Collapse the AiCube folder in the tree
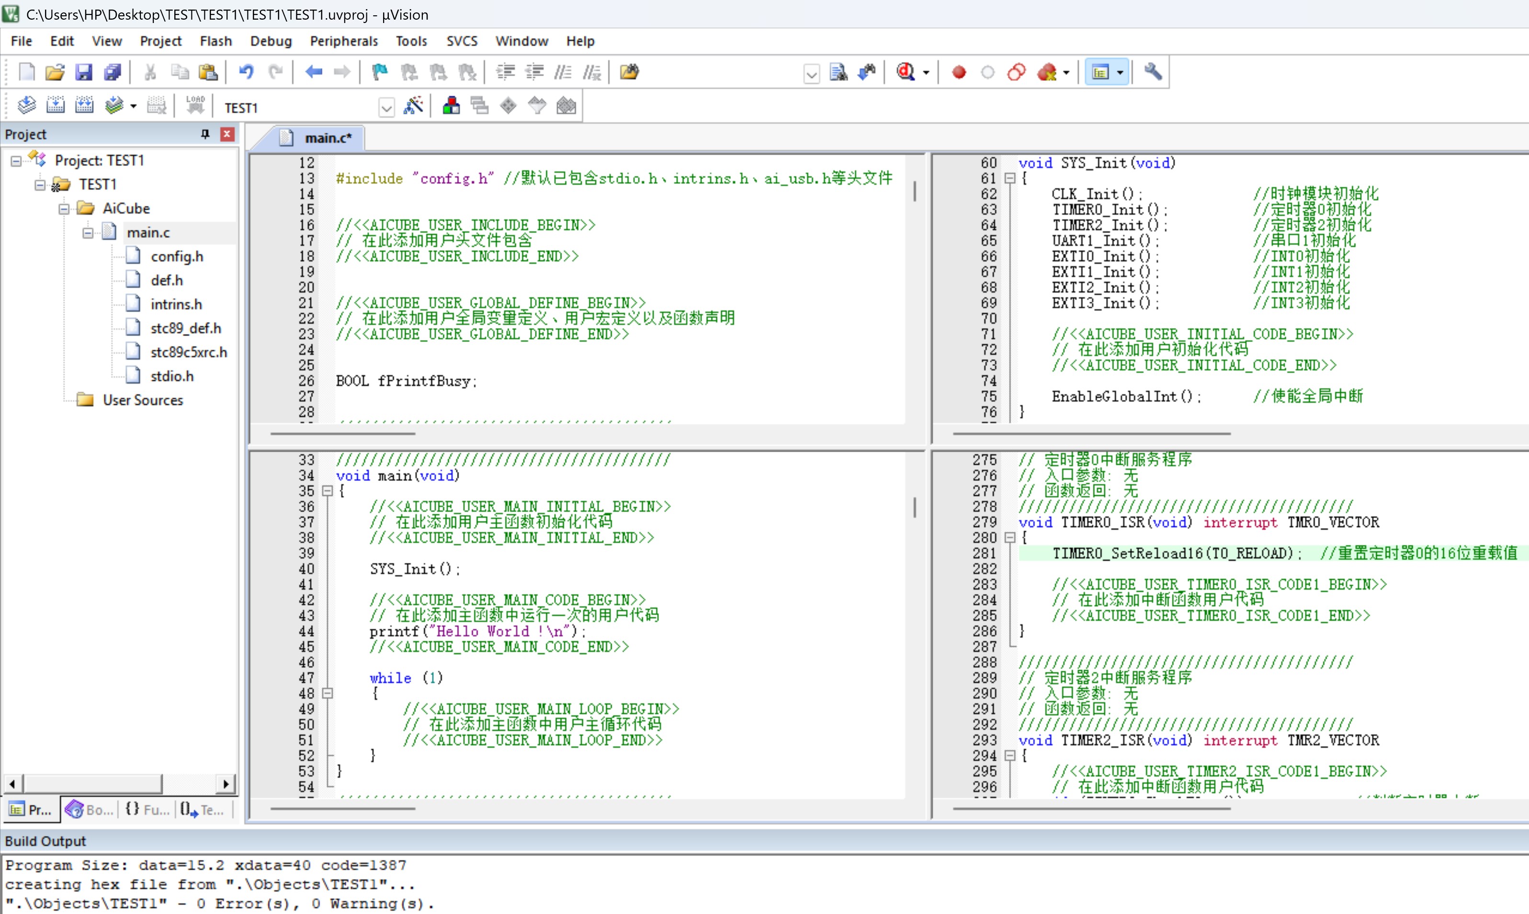The height and width of the screenshot is (914, 1529). click(x=63, y=209)
